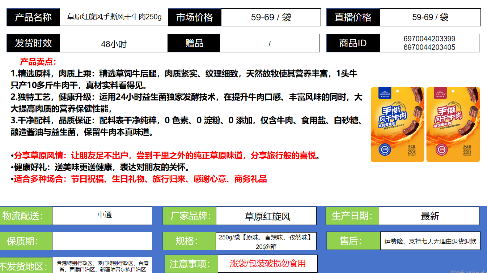The height and width of the screenshot is (273, 487).
Task: Select the 48小时 shipping time cell
Action: [114, 44]
